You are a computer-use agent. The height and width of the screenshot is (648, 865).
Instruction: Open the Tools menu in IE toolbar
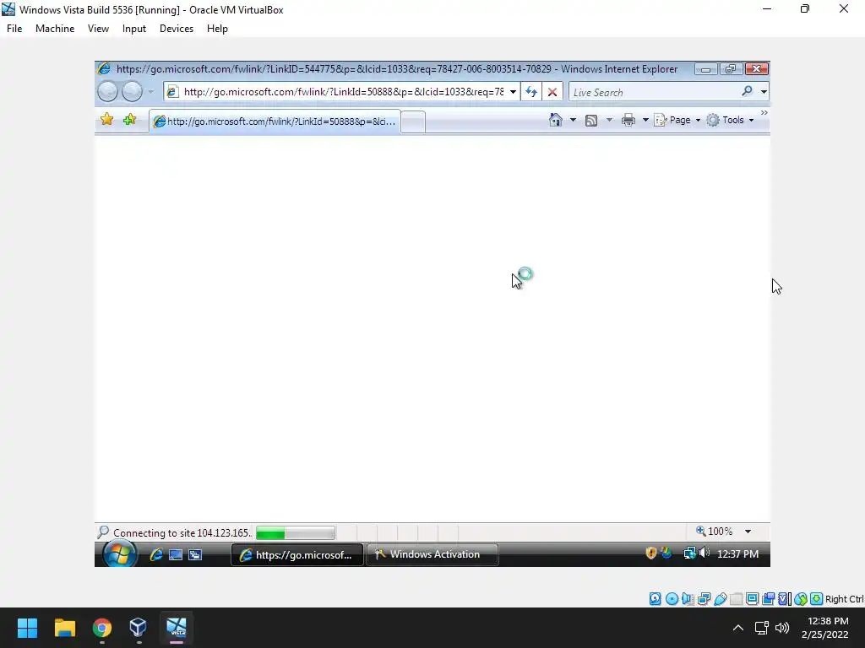coord(730,120)
